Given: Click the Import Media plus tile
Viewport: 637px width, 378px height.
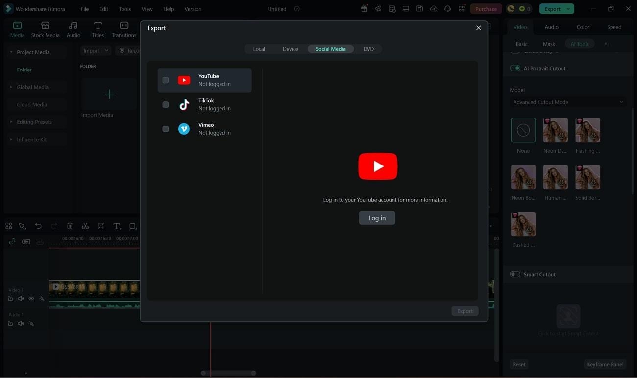Looking at the screenshot, I should click(109, 94).
